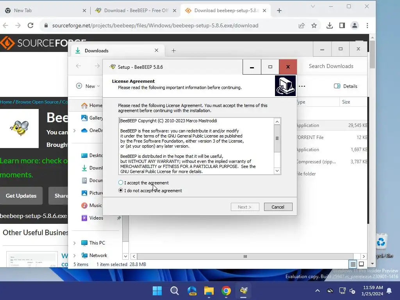The height and width of the screenshot is (300, 400).
Task: Click the Search Downloads field
Action: pos(331,66)
